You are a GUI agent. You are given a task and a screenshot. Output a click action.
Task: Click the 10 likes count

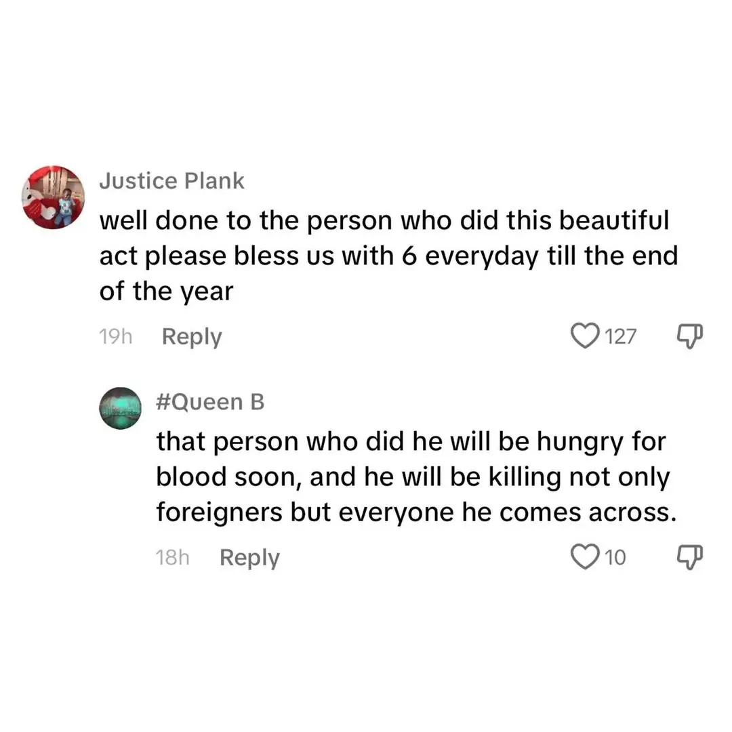click(x=615, y=557)
